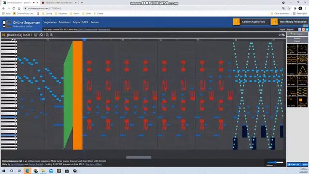Click the Login link
Viewport: 309px width, 174px height.
tap(282, 29)
